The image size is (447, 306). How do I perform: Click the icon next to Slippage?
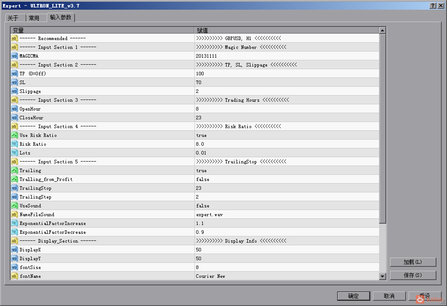(x=14, y=91)
